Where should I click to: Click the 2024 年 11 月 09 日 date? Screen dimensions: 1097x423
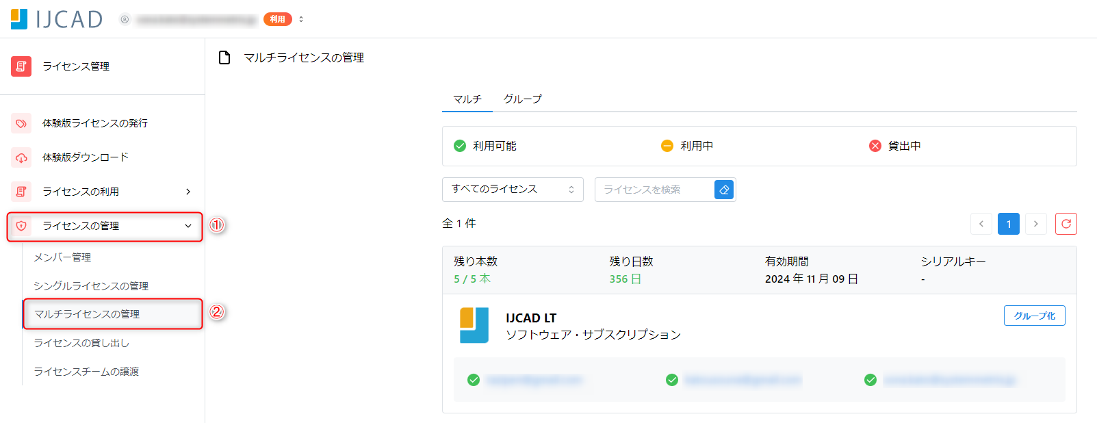tap(812, 279)
